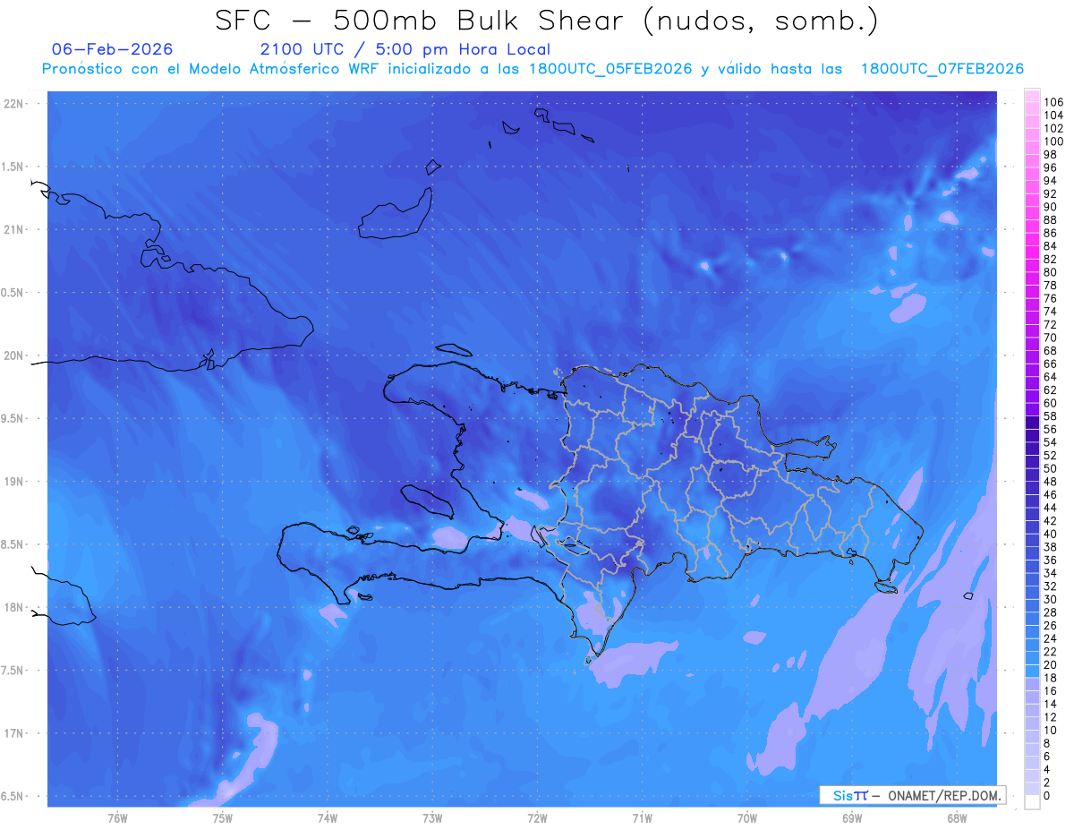Click the '26' colorbar value
Image resolution: width=1074 pixels, height=830 pixels.
(x=1051, y=626)
